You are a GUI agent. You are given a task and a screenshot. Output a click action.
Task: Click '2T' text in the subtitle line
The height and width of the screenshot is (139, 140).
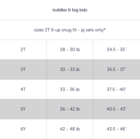tap(47, 30)
